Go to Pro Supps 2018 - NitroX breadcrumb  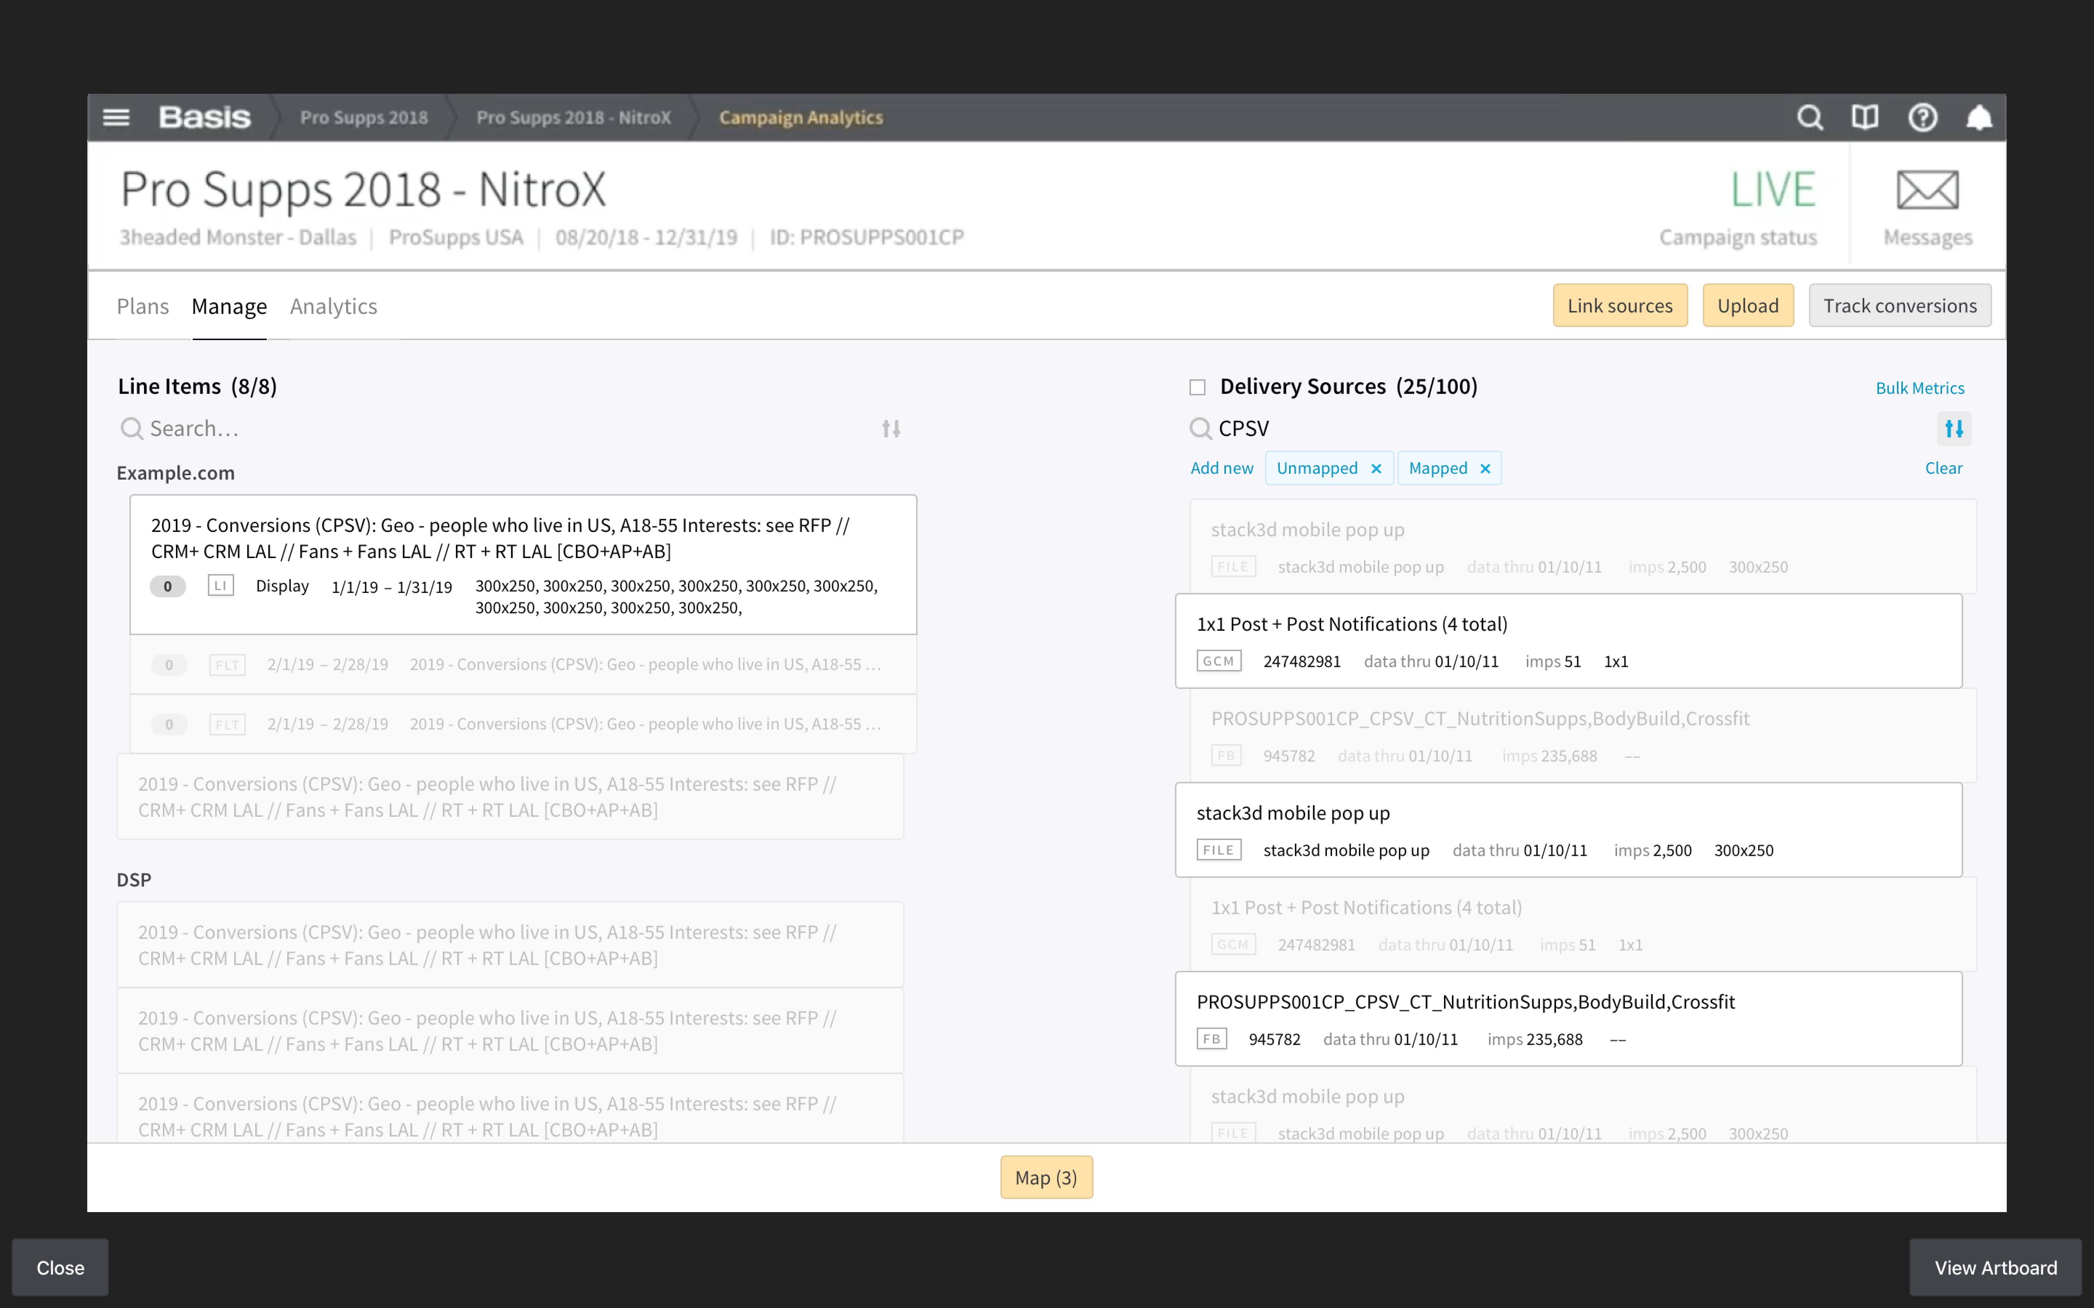574,118
